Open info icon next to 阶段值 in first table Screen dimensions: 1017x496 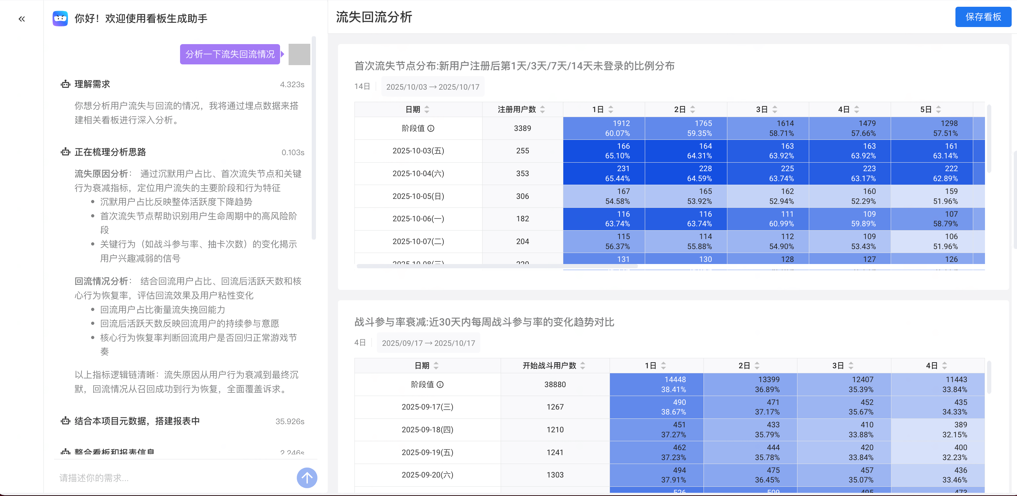coord(431,128)
